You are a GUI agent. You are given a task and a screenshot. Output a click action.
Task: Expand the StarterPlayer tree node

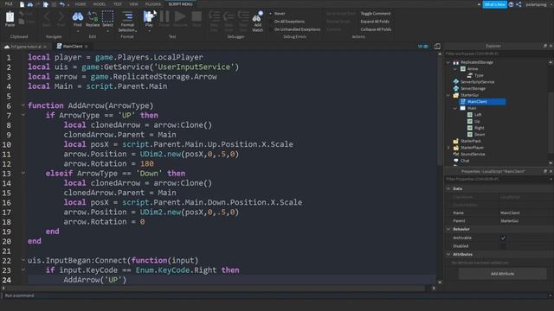448,148
